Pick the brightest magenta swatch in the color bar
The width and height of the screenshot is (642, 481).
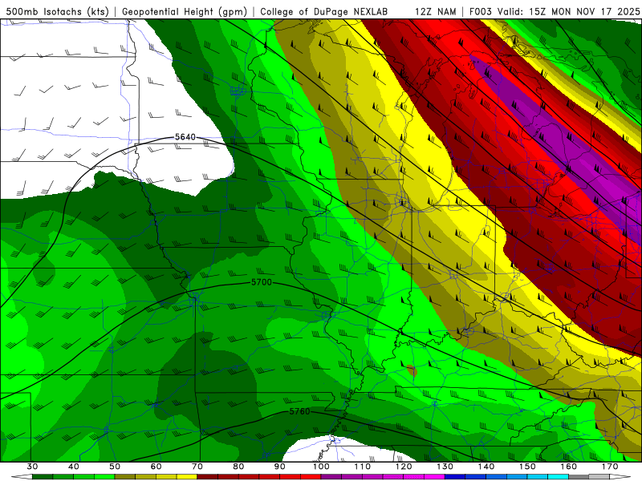pyautogui.click(x=434, y=477)
